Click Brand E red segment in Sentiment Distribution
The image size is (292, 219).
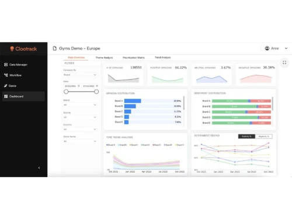[262, 123]
